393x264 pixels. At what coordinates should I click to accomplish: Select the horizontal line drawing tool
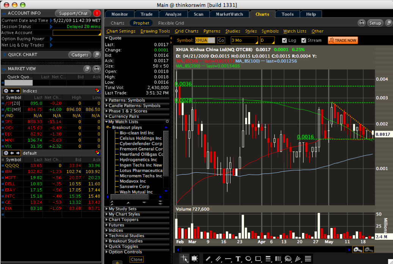[228, 259]
